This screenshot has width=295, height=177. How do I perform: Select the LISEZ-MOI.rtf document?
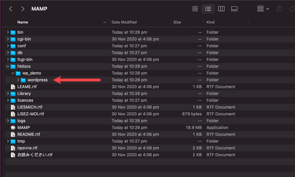31,114
